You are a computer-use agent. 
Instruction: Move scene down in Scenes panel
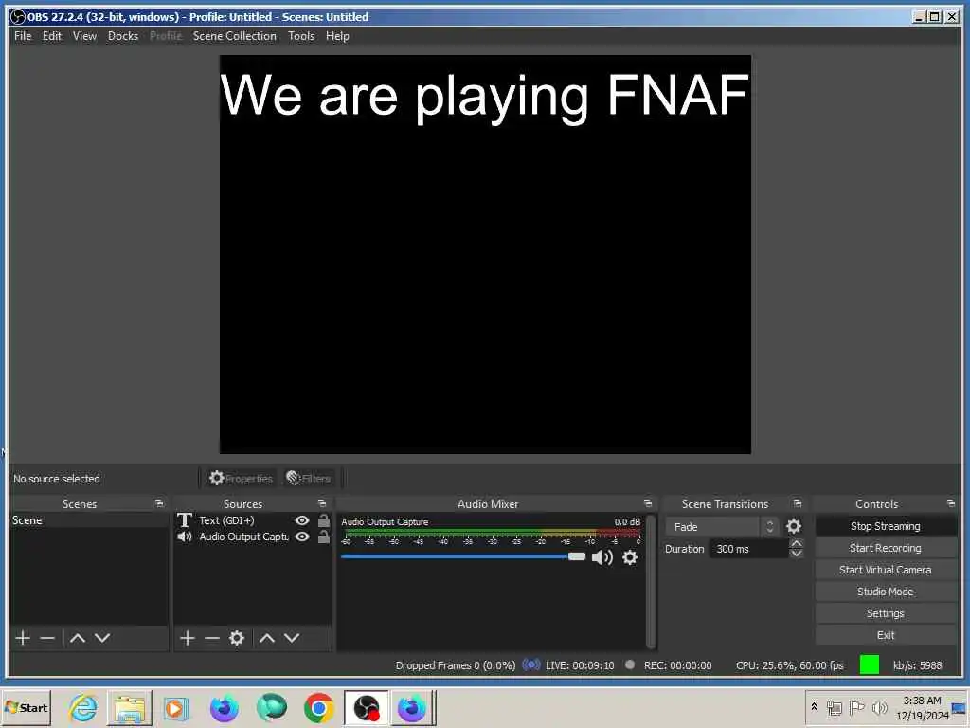point(102,638)
